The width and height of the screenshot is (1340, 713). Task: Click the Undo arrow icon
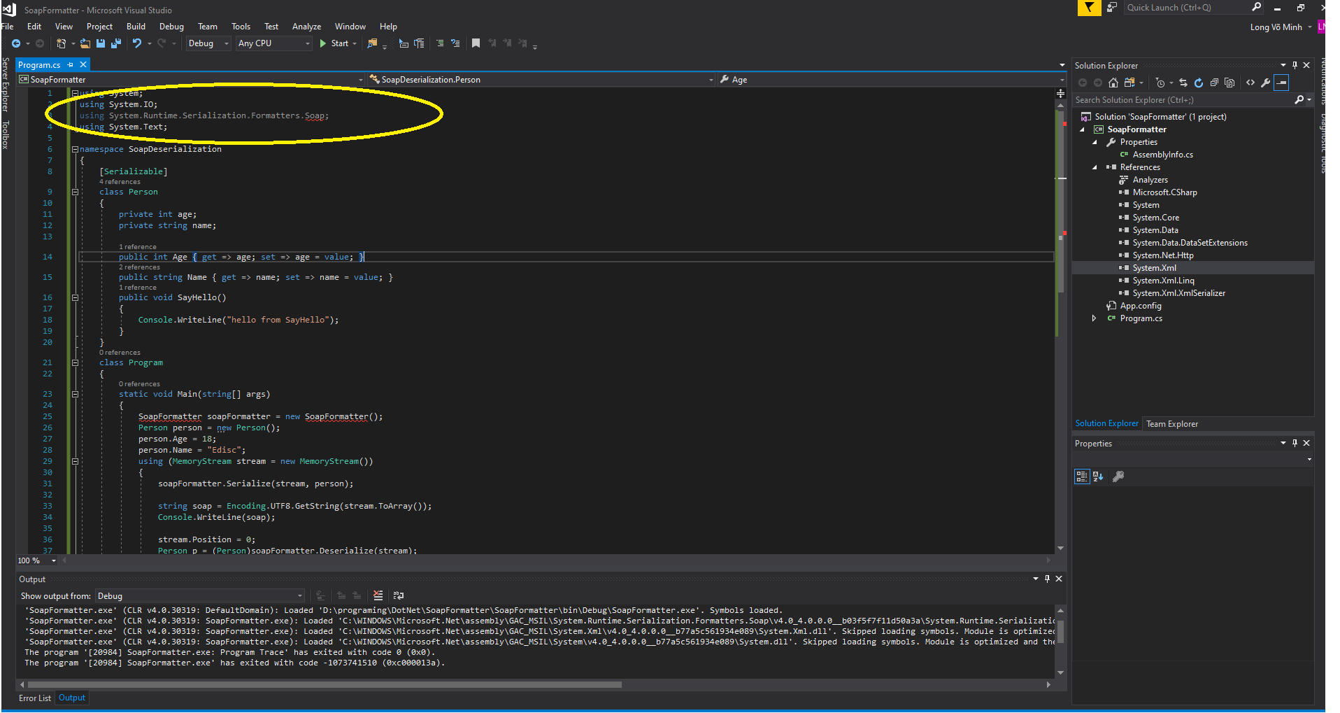click(137, 43)
